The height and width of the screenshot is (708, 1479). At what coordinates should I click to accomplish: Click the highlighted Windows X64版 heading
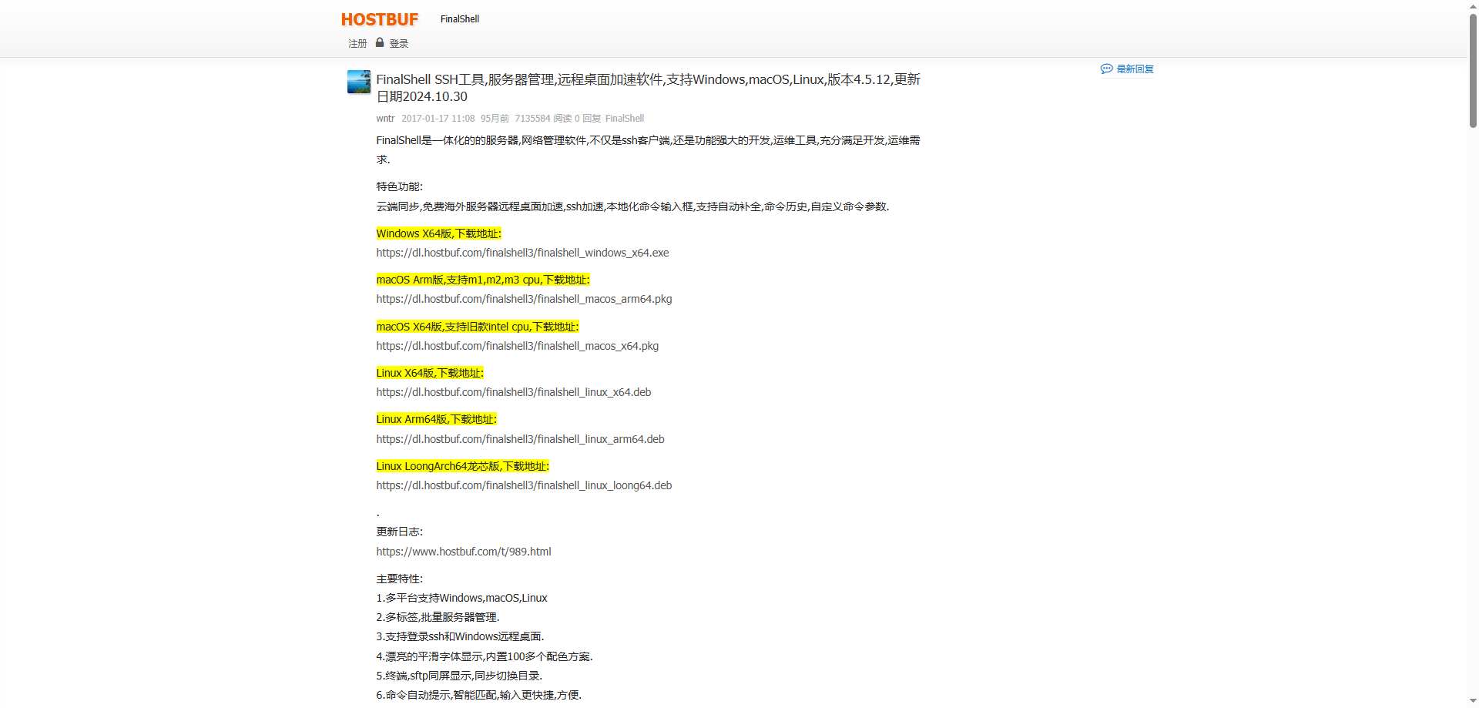(x=439, y=233)
